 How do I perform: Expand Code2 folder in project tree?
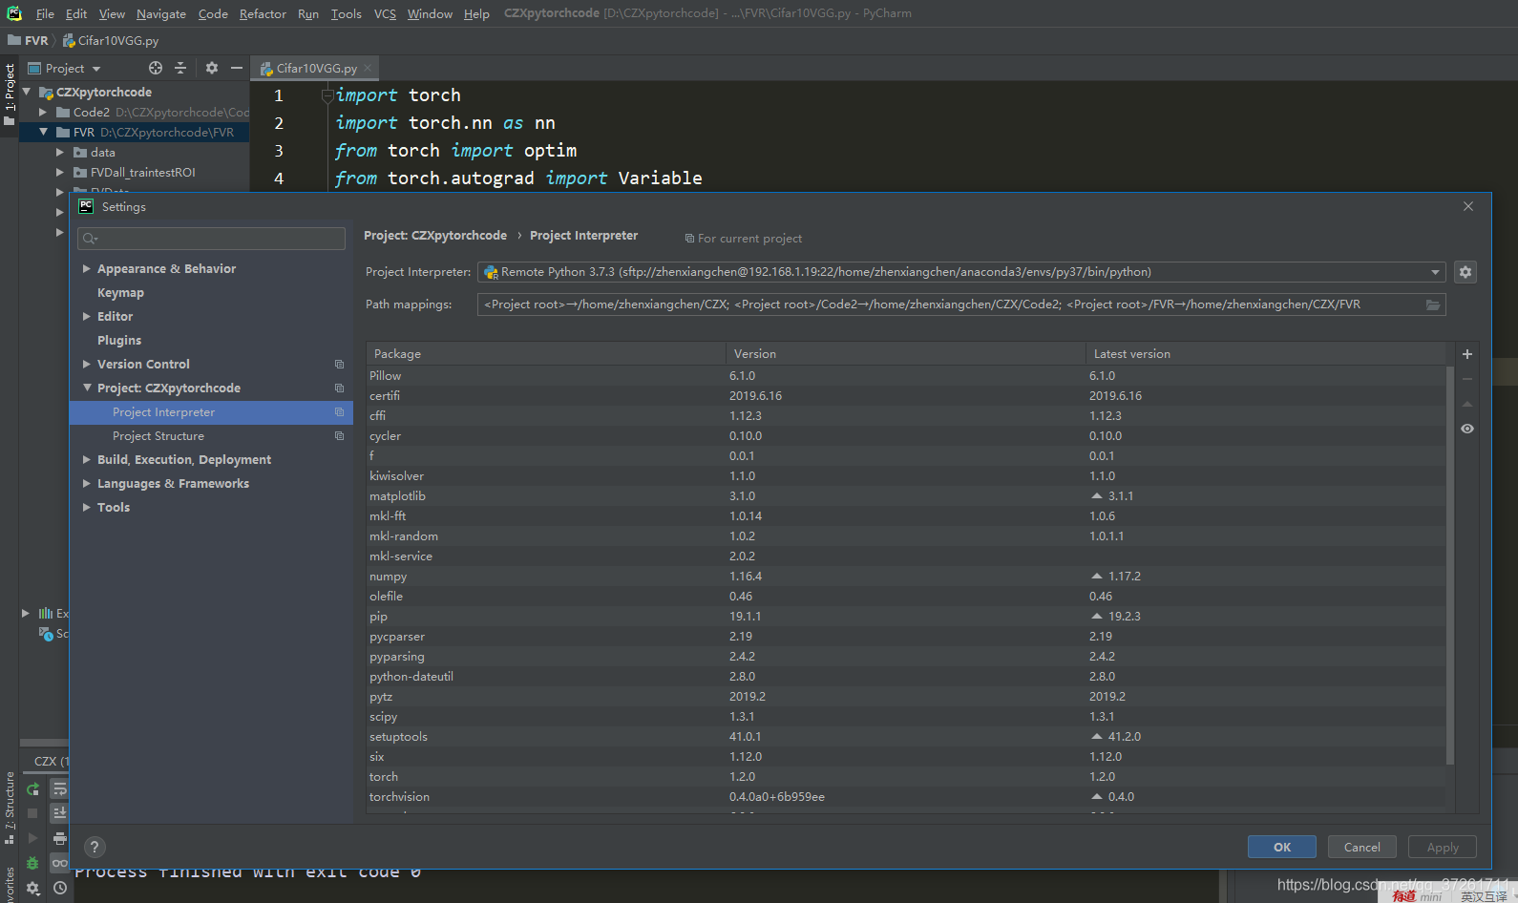43,113
